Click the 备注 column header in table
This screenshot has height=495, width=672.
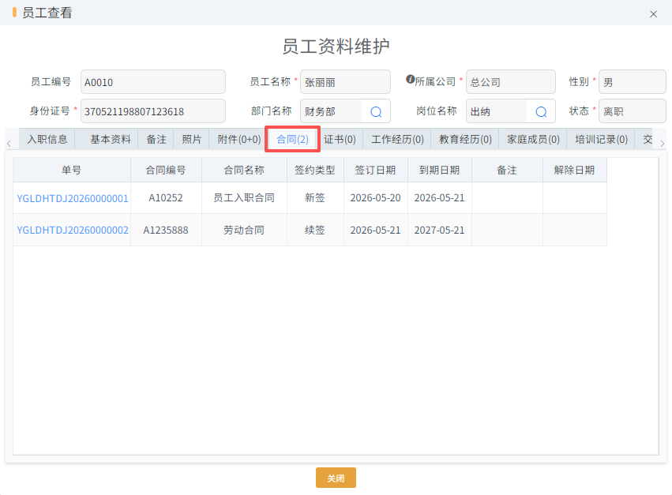click(x=507, y=171)
